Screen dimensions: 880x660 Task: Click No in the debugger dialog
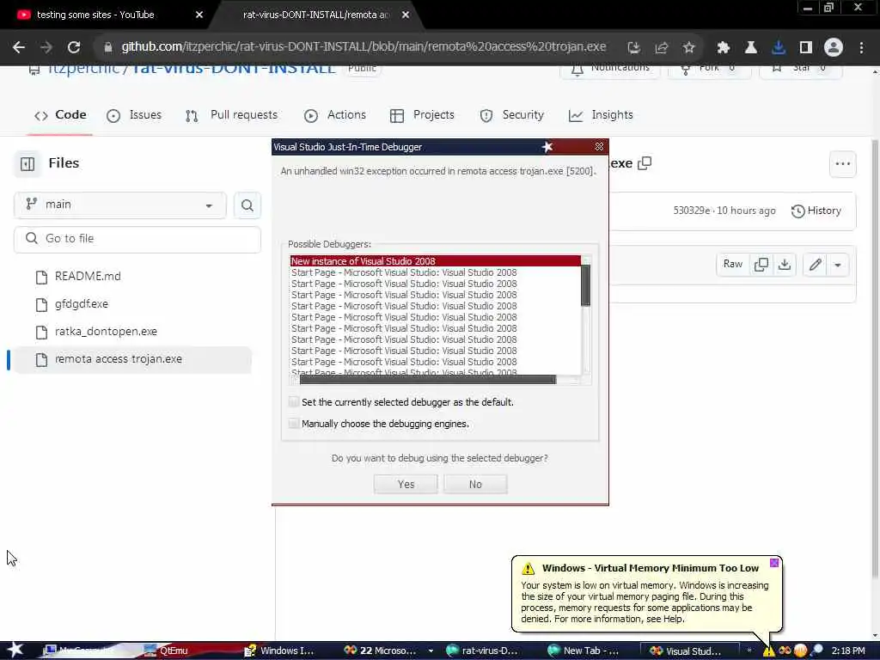pyautogui.click(x=475, y=485)
